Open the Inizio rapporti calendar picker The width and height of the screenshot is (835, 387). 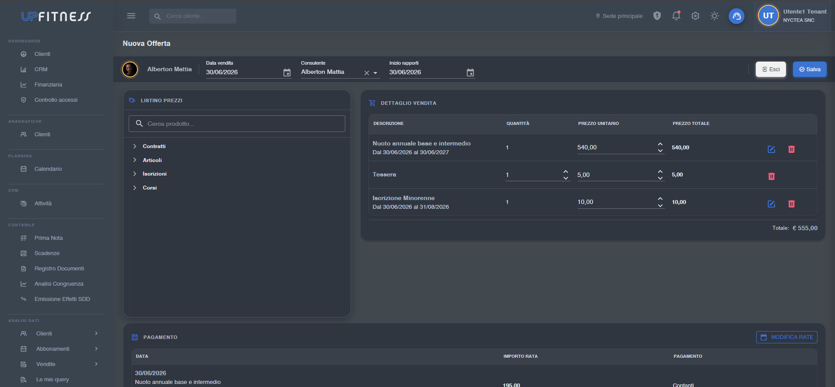pos(470,73)
